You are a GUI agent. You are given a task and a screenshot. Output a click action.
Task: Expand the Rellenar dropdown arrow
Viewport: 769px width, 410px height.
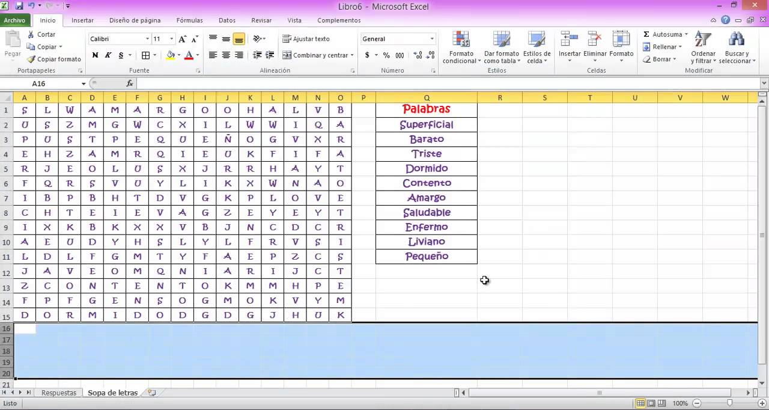click(680, 47)
